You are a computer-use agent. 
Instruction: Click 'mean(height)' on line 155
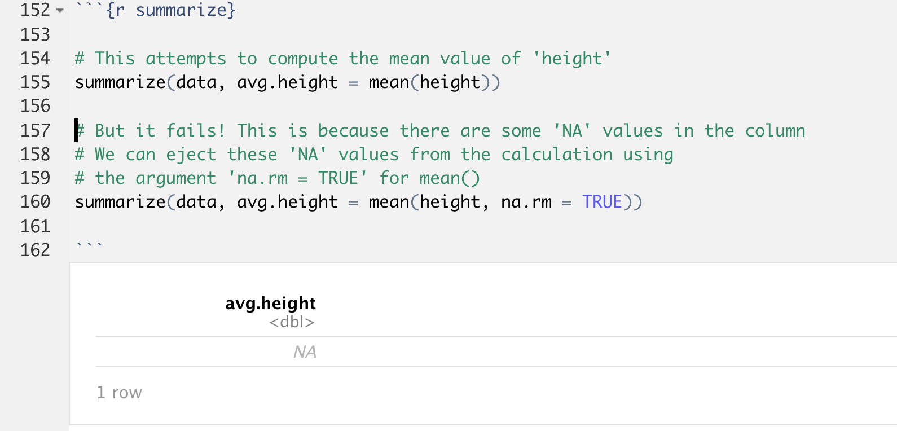[x=433, y=82]
